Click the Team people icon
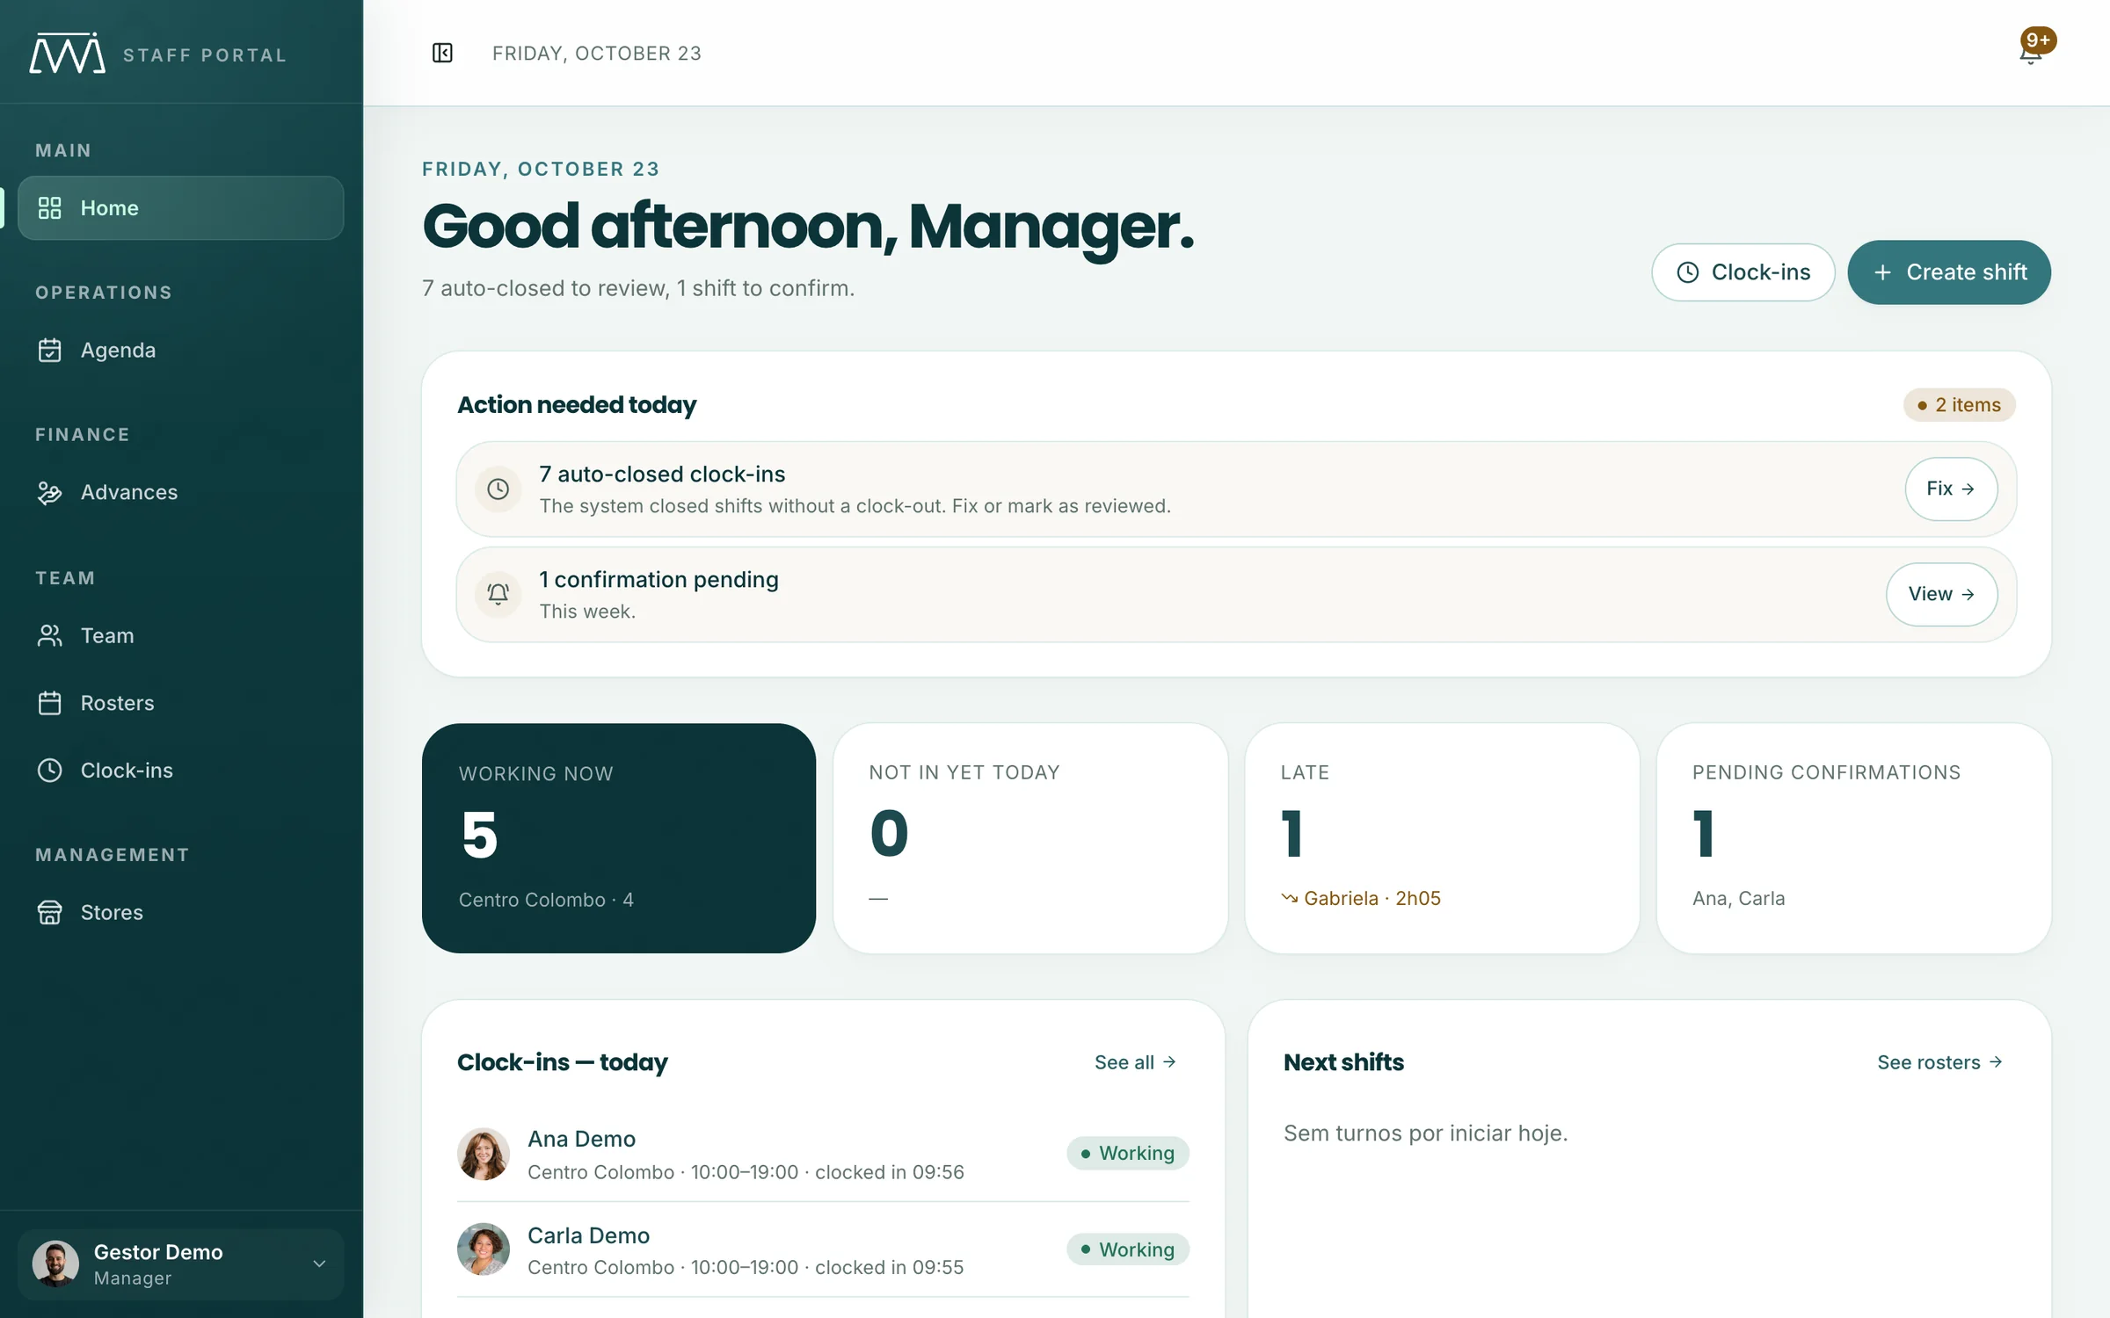Viewport: 2110px width, 1318px height. coord(50,635)
